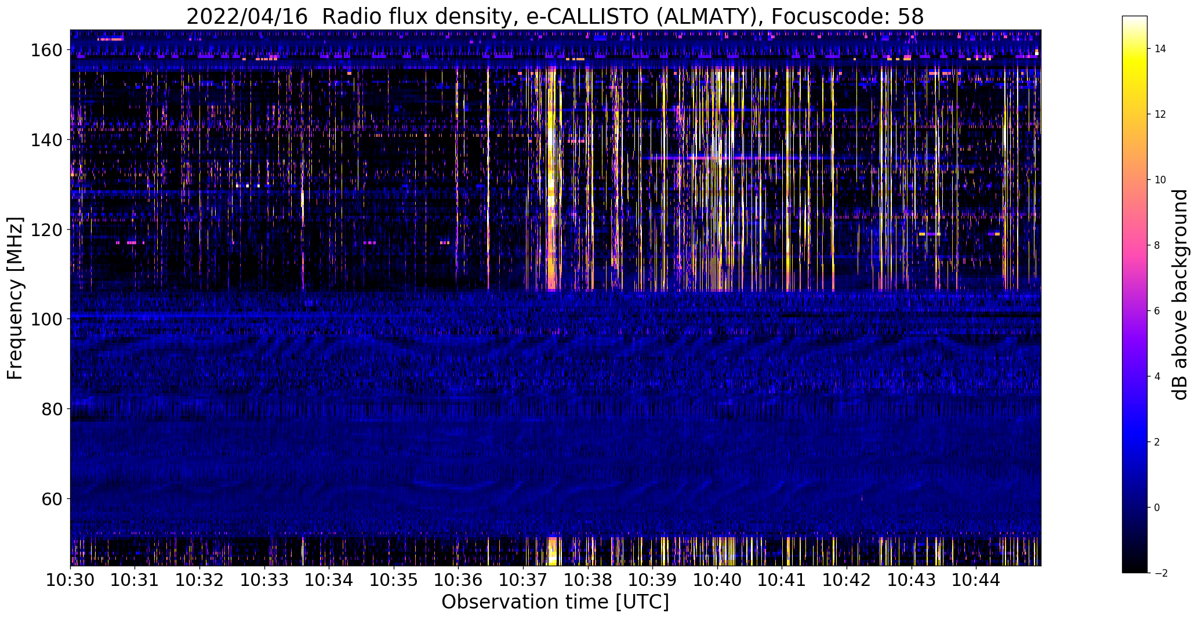The height and width of the screenshot is (619, 1198).
Task: Click the 160 MHz frequency tick label
Action: tap(47, 50)
